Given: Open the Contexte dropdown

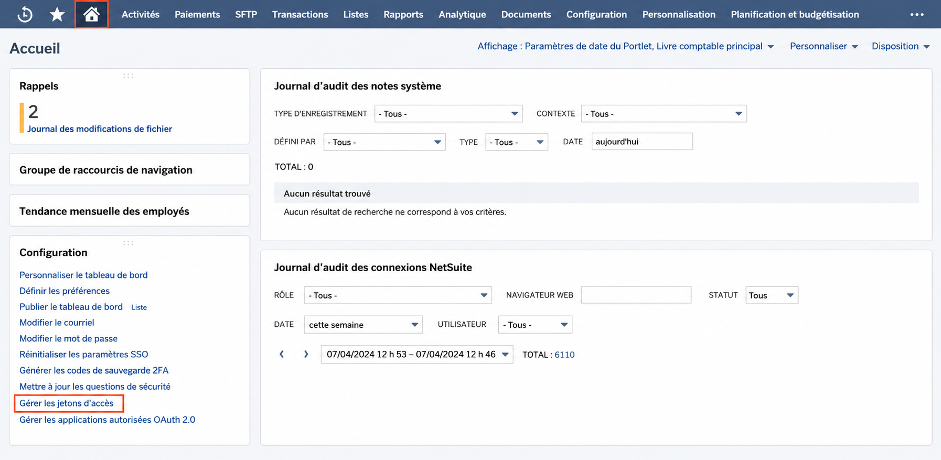Looking at the screenshot, I should pos(664,114).
